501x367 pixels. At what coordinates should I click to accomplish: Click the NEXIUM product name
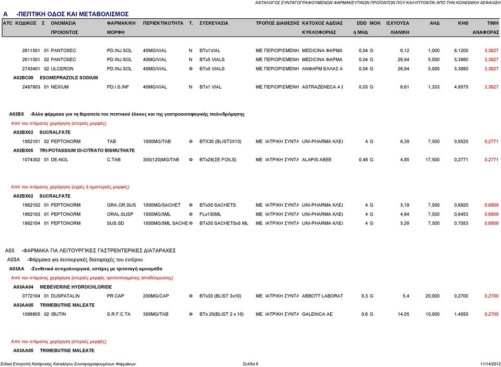(x=60, y=87)
